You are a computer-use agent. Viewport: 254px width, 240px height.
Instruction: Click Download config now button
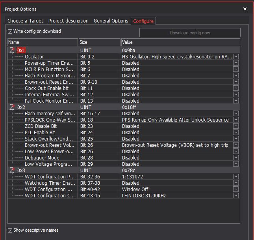[x=190, y=33]
